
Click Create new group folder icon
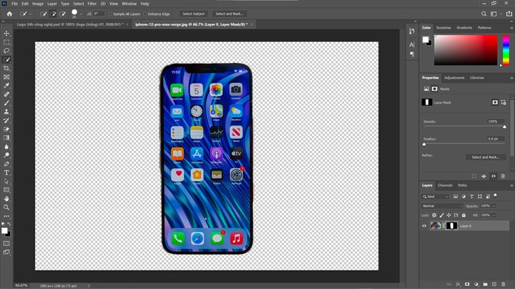click(485, 284)
